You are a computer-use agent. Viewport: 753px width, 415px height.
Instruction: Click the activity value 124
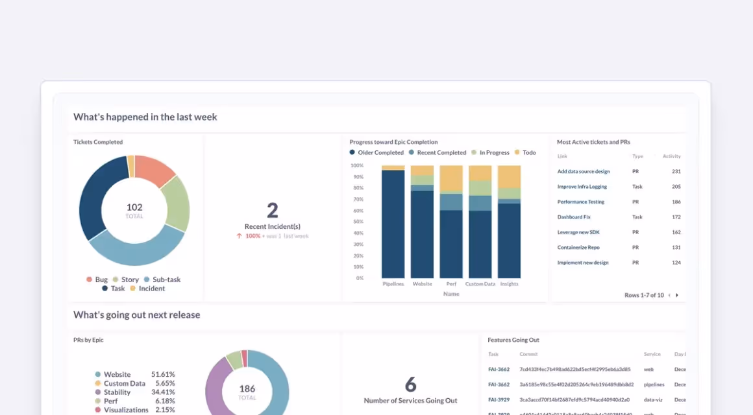(x=676, y=263)
